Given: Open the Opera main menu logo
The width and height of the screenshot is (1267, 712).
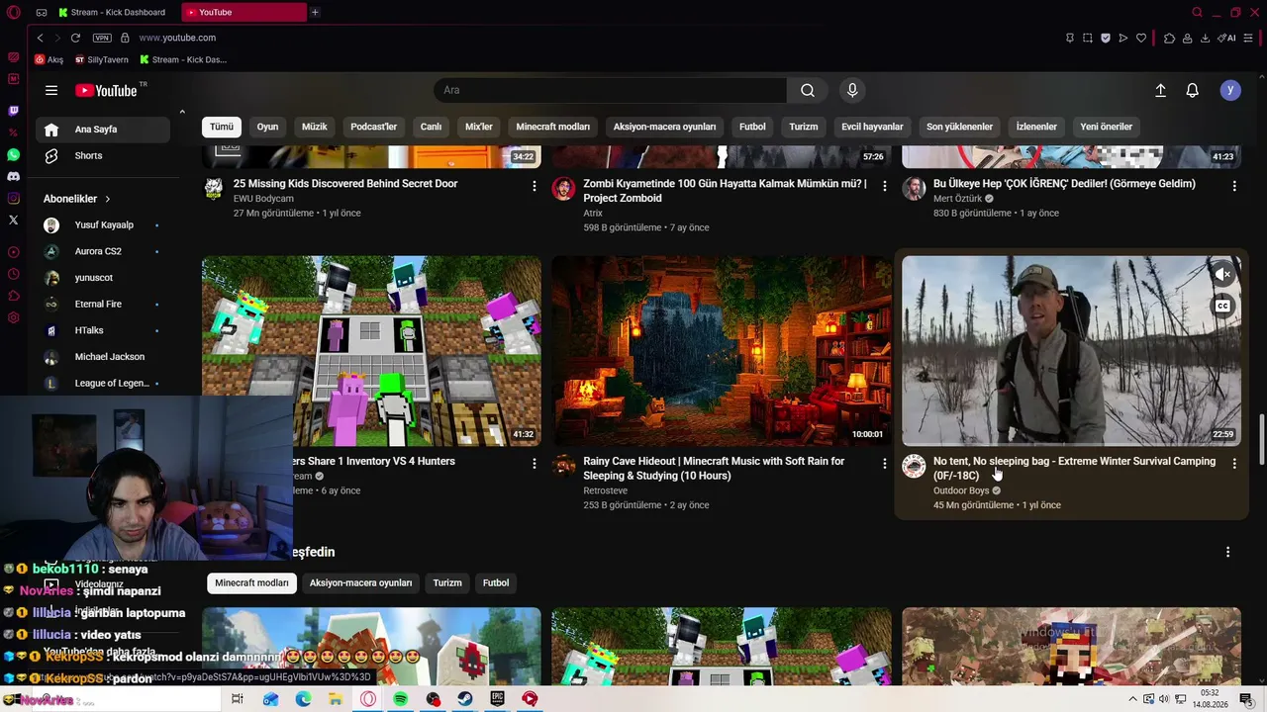Looking at the screenshot, I should [13, 12].
